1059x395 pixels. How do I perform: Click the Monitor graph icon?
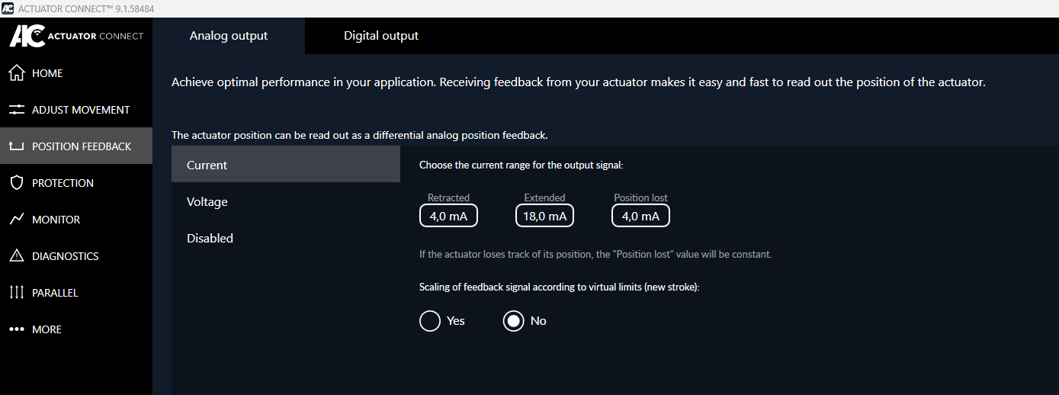(x=17, y=220)
